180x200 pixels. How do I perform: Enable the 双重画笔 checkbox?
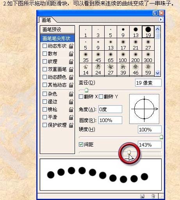pos(45,69)
